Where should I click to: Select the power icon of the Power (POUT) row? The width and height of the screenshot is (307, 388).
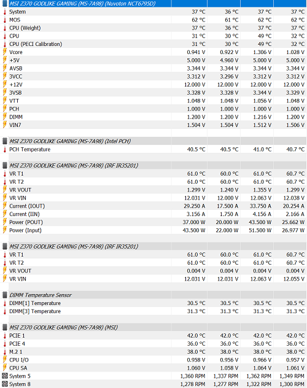[x=4, y=222]
